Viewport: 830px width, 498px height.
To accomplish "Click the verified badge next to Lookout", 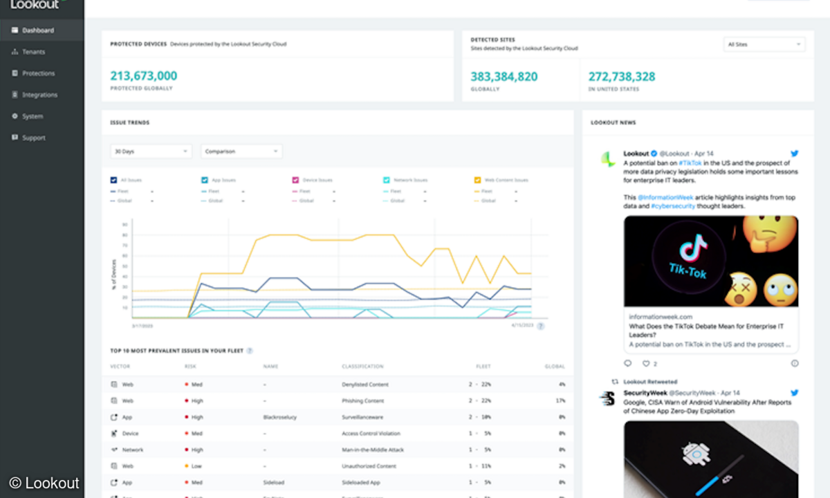I will (654, 154).
